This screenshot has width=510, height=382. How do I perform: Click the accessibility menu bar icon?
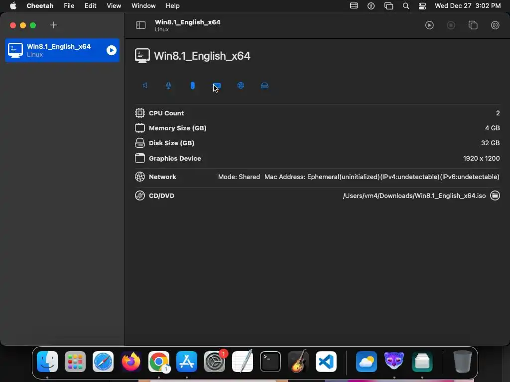[x=371, y=6]
